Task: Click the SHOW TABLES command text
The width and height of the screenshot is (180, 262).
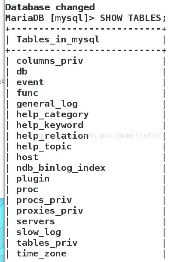Action: (133, 18)
